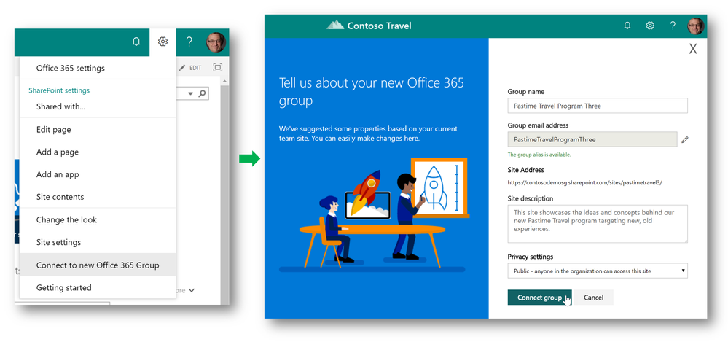Screen dimensions: 728x342
Task: Click the focus mode icon beside EDIT
Action: [x=217, y=67]
